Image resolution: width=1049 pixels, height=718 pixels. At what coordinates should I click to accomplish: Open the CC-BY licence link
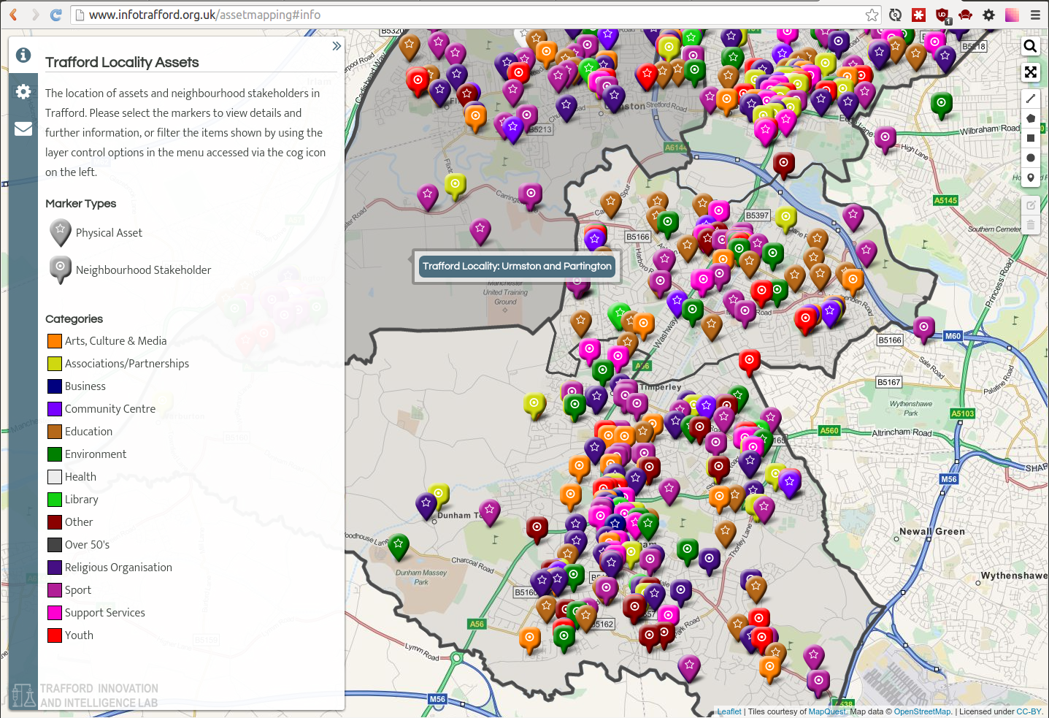pos(1029,711)
